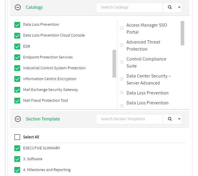Grab drag handle for Access Manager SSO Portal

pos(122,28)
